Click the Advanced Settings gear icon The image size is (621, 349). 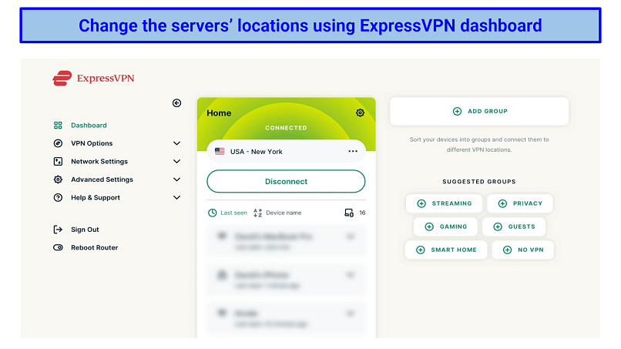pos(58,180)
